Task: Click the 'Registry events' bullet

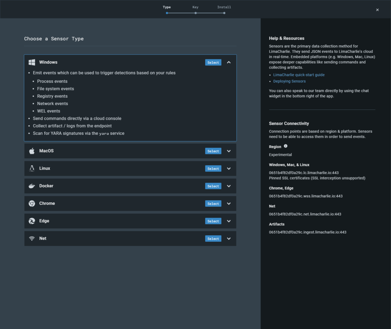Action: pos(52,96)
